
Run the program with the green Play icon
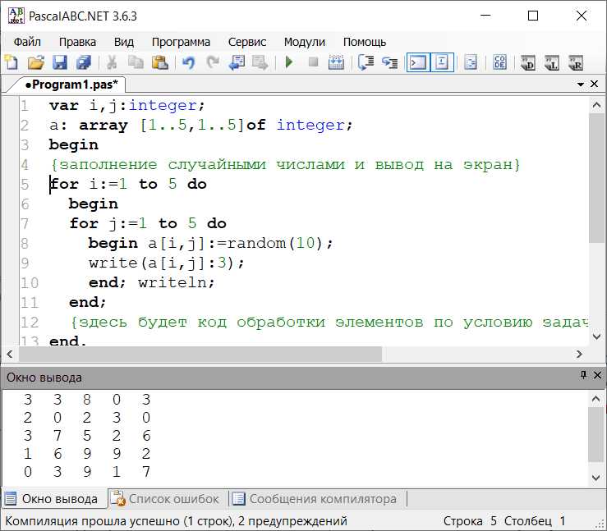(x=289, y=62)
